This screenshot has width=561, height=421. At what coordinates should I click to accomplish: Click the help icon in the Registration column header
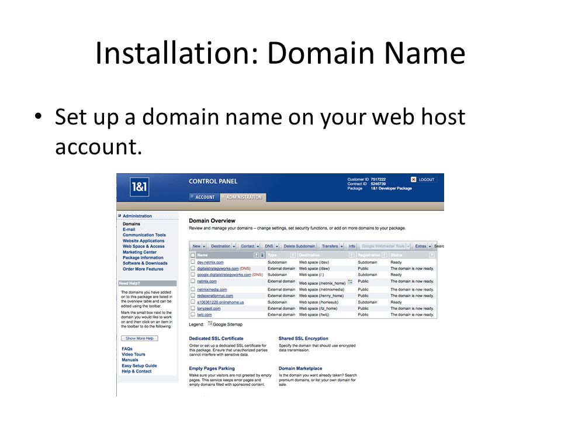(x=385, y=256)
